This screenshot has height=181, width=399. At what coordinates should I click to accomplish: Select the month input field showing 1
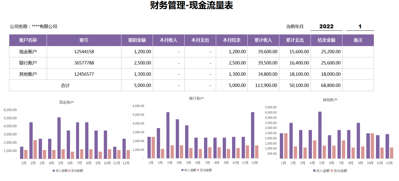click(359, 26)
